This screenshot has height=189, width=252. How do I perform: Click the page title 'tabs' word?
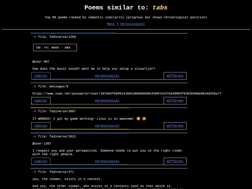160,7
